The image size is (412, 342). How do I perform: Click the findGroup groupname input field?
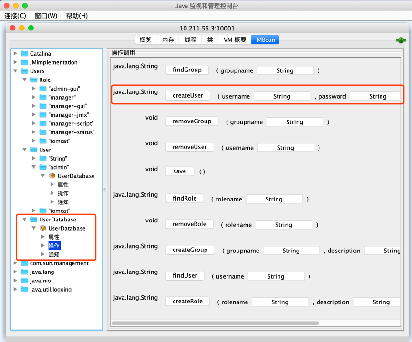[285, 70]
